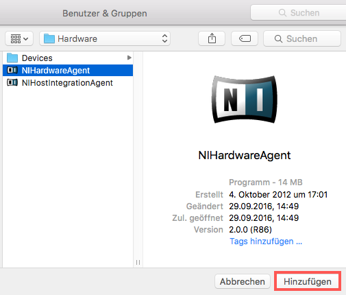This screenshot has width=346, height=295.
Task: Click the large NI preview icon
Action: [245, 99]
